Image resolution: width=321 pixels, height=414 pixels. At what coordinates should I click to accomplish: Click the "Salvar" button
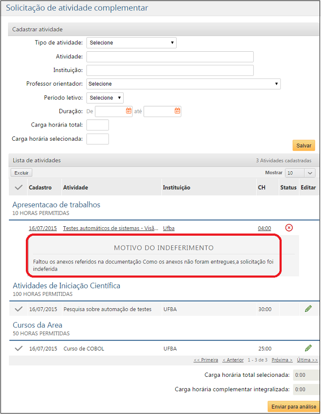(304, 145)
